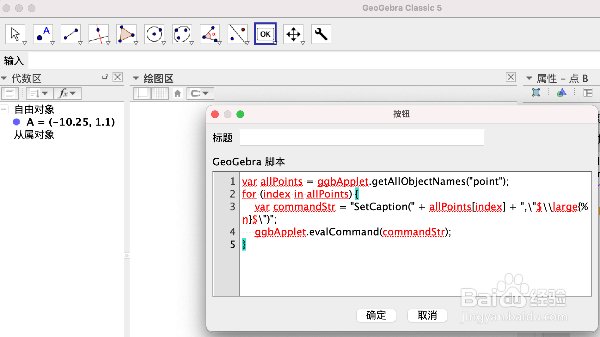Open Polygon tool submenu arrow
600x337 pixels.
click(x=136, y=43)
